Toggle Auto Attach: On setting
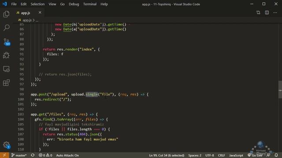 (x=67, y=155)
